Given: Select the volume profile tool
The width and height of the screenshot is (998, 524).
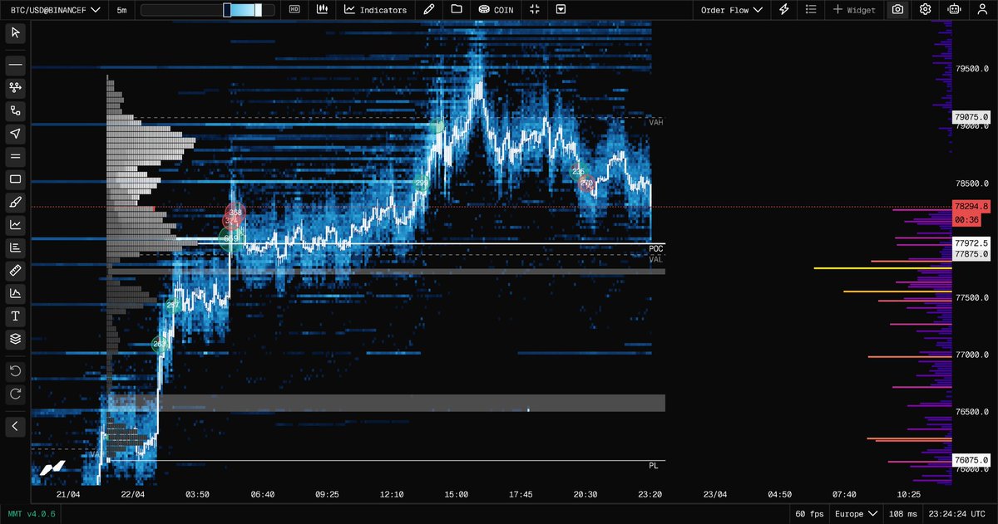Looking at the screenshot, I should coord(16,247).
